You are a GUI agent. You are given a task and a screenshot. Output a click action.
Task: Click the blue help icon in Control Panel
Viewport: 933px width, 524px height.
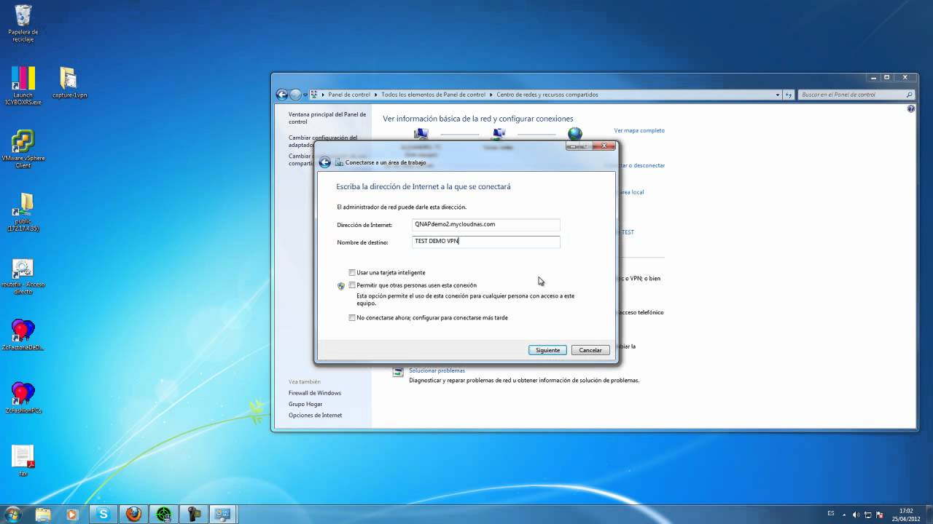(911, 108)
